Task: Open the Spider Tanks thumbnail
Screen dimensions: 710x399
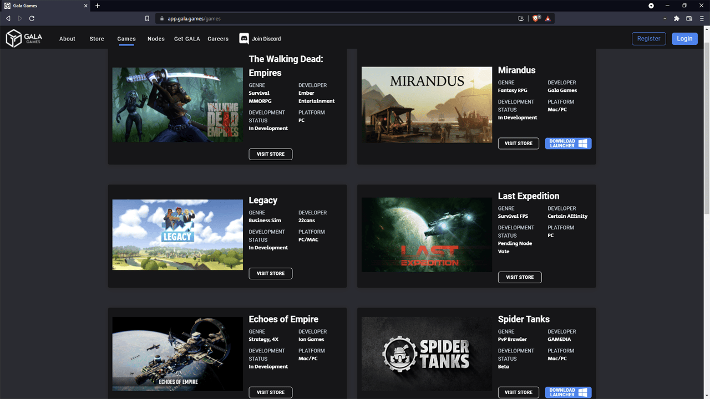Action: [x=427, y=354]
